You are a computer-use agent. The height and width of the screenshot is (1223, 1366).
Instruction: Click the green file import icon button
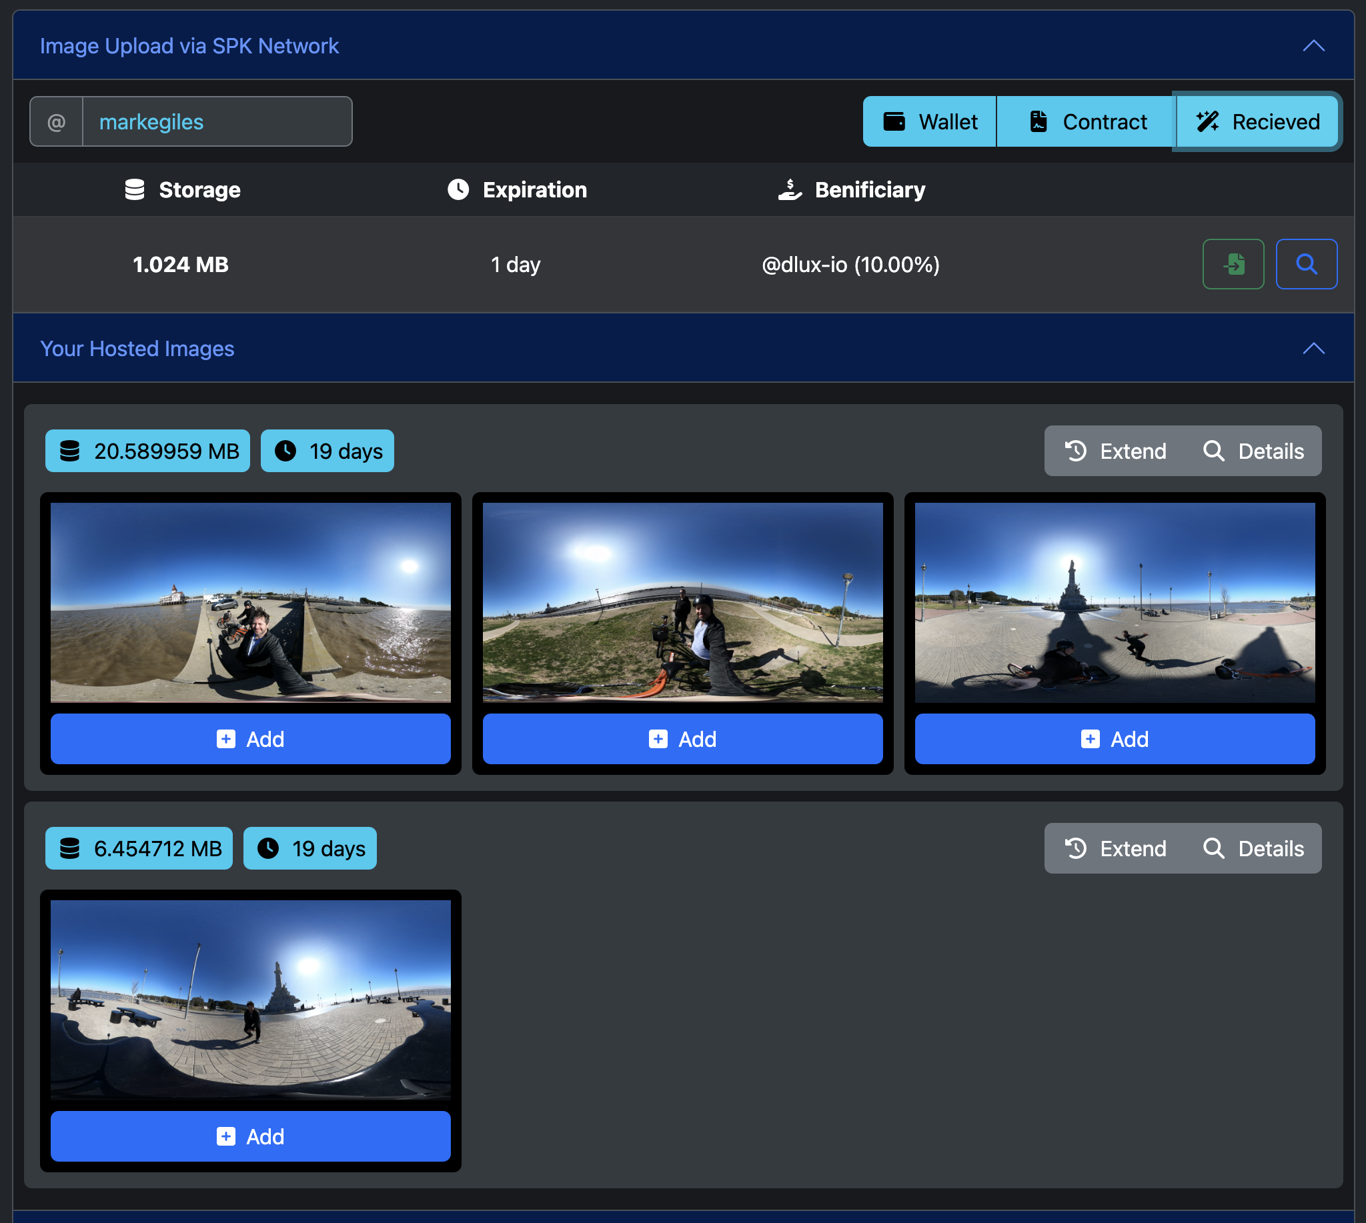coord(1233,264)
